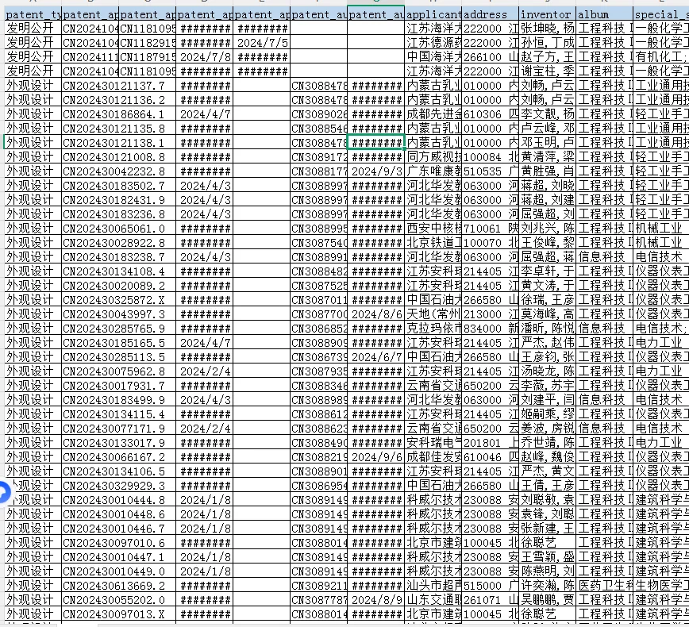The width and height of the screenshot is (689, 627).
Task: Click the date cell 2024/6/7
Action: point(375,357)
